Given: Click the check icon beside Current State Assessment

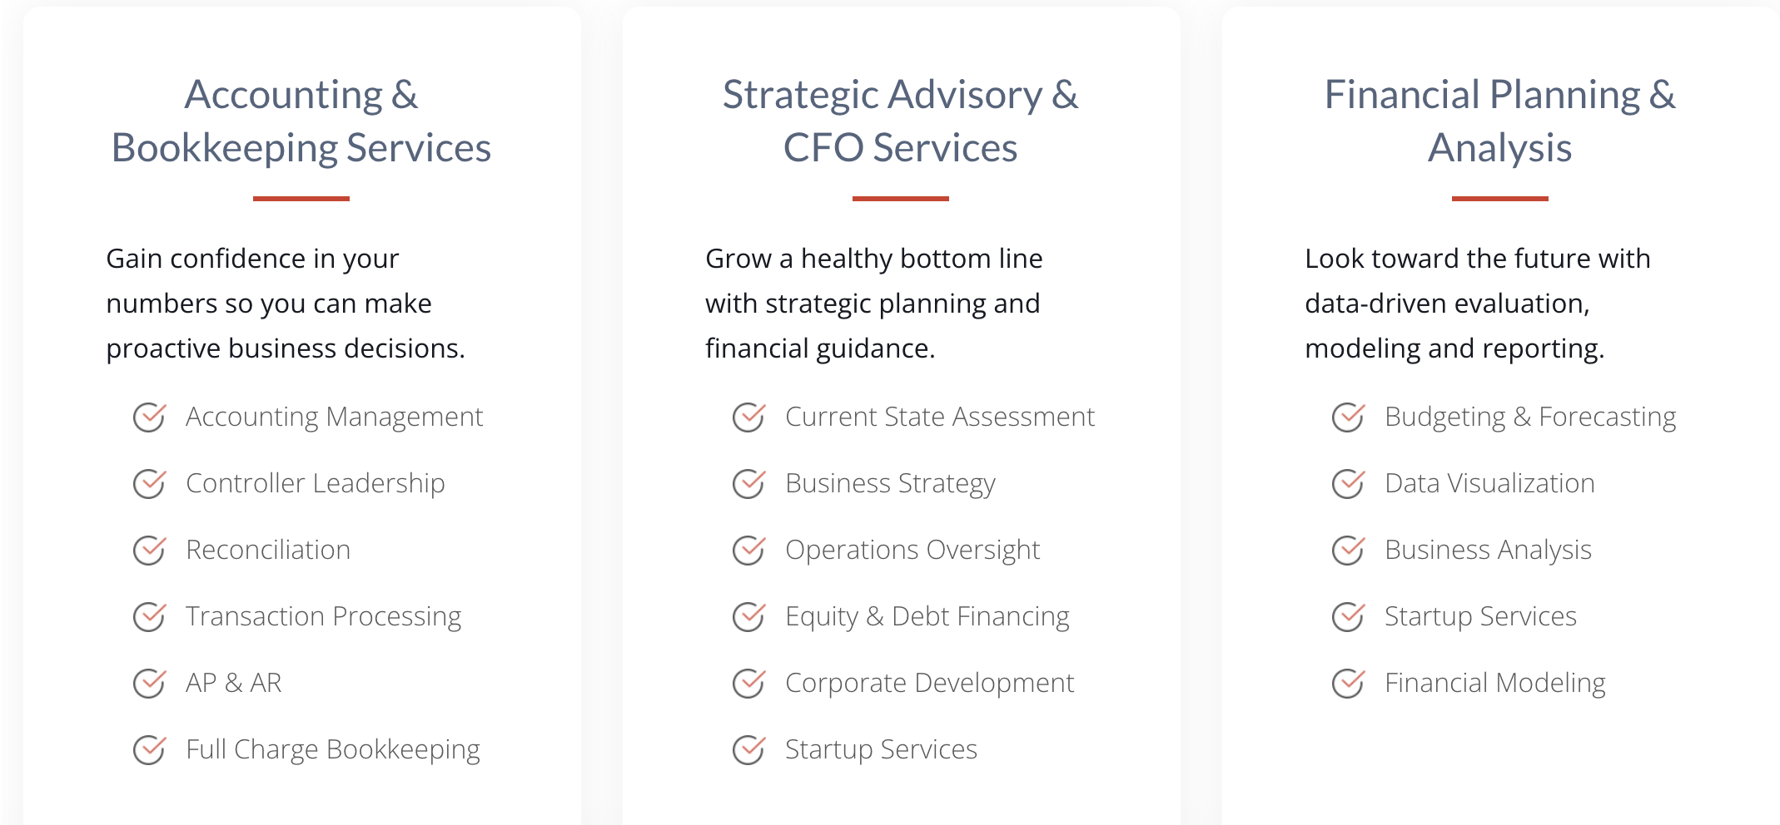Looking at the screenshot, I should pyautogui.click(x=749, y=417).
